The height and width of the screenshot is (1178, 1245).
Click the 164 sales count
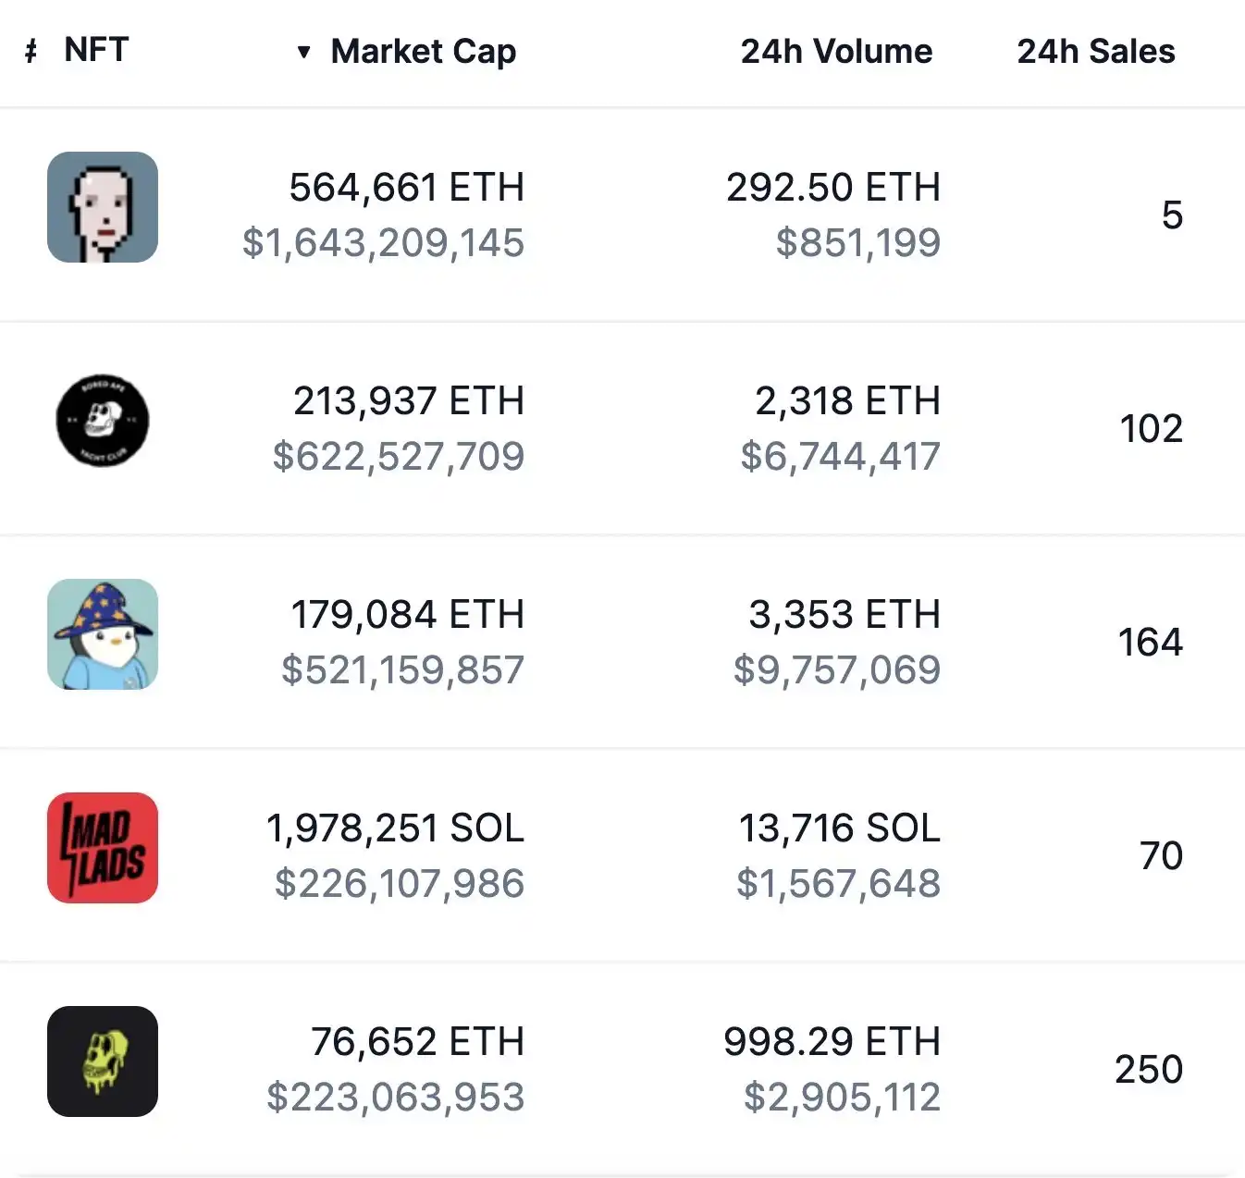coord(1150,643)
